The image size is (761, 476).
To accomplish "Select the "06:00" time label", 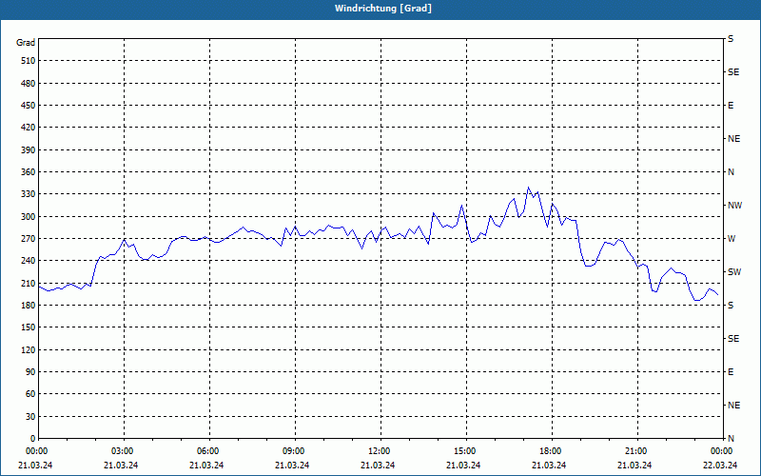I will click(209, 451).
